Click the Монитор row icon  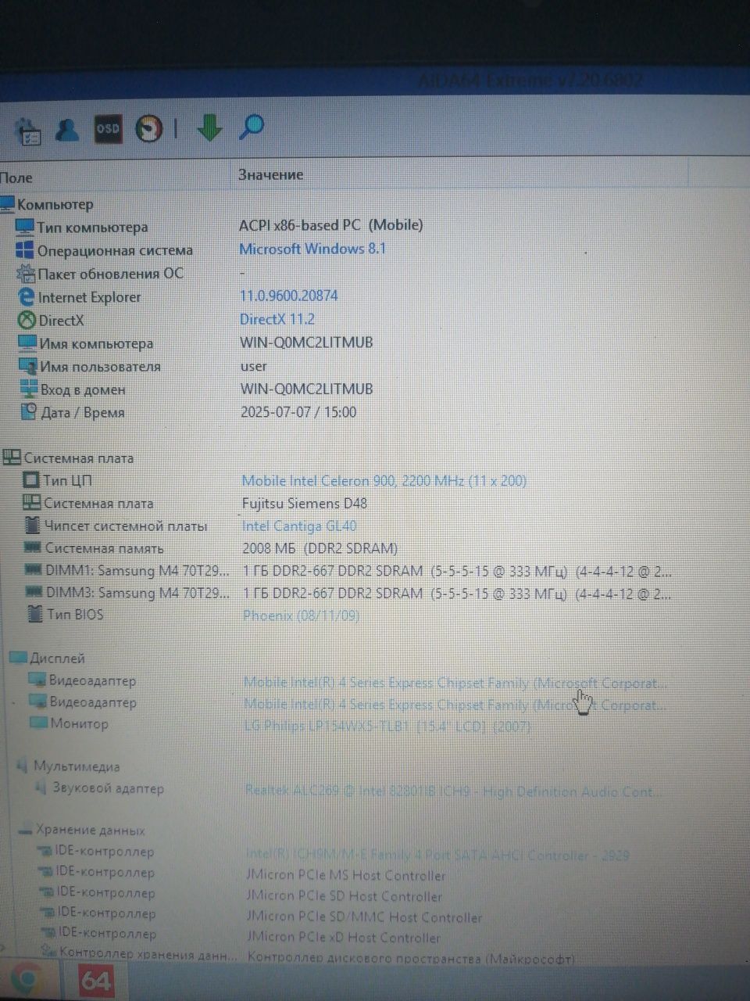point(38,723)
